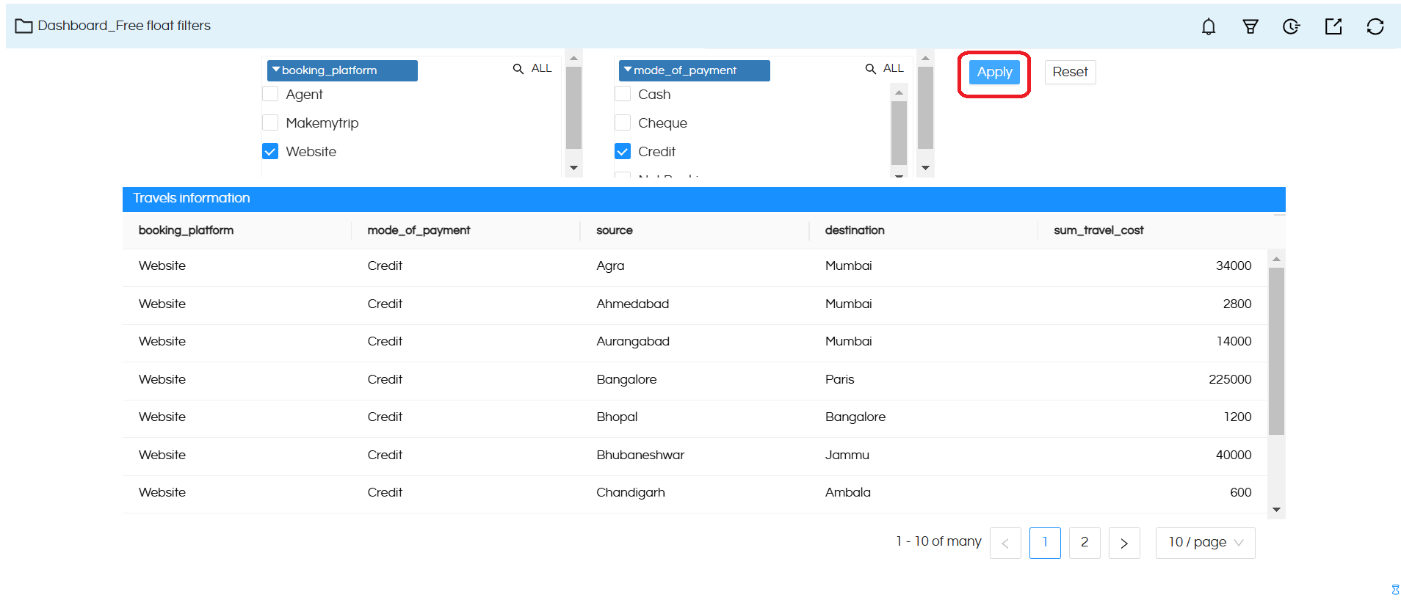This screenshot has height=600, width=1401.
Task: Check the Cheque checkbox
Action: click(x=623, y=122)
